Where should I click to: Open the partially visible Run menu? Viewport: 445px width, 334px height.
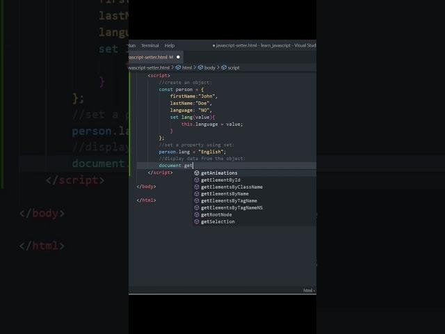click(132, 45)
